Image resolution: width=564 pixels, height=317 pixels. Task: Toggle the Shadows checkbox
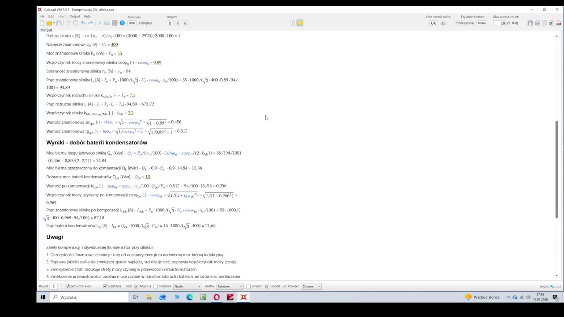click(156, 286)
